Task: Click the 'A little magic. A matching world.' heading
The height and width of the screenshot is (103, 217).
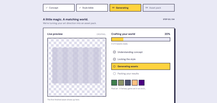Action: pyautogui.click(x=65, y=19)
